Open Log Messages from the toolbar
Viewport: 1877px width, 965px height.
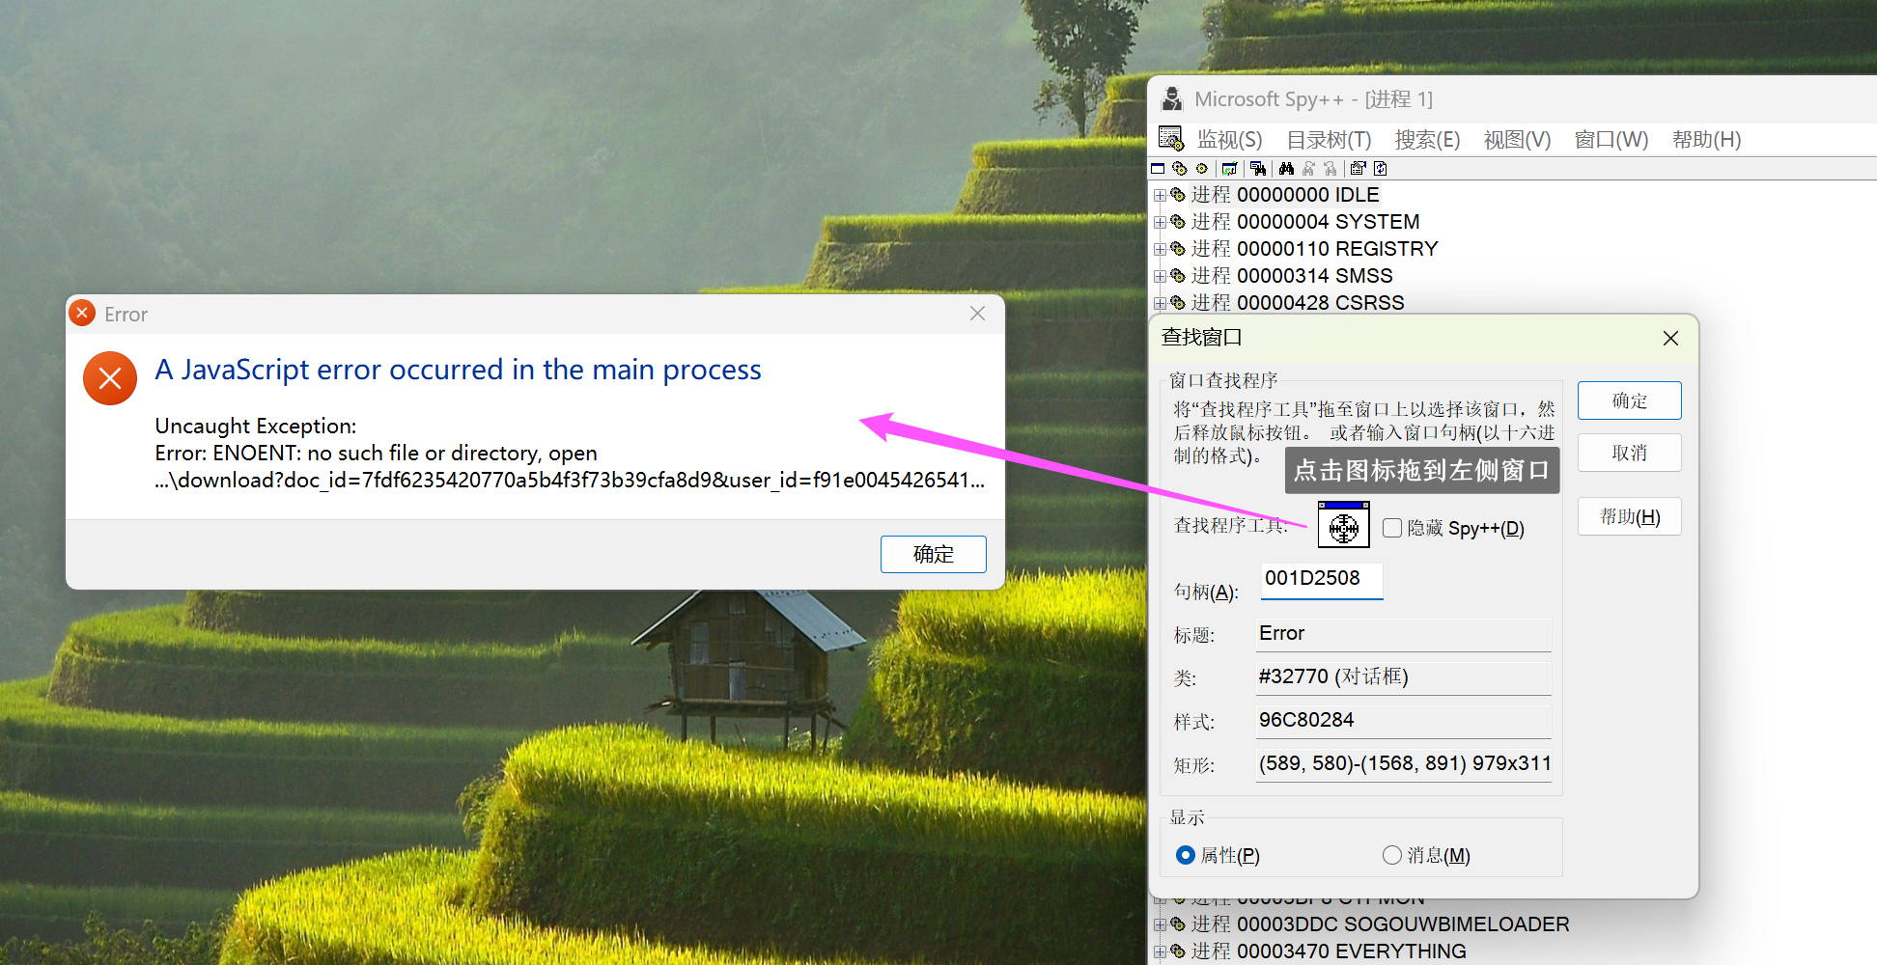coord(1230,169)
